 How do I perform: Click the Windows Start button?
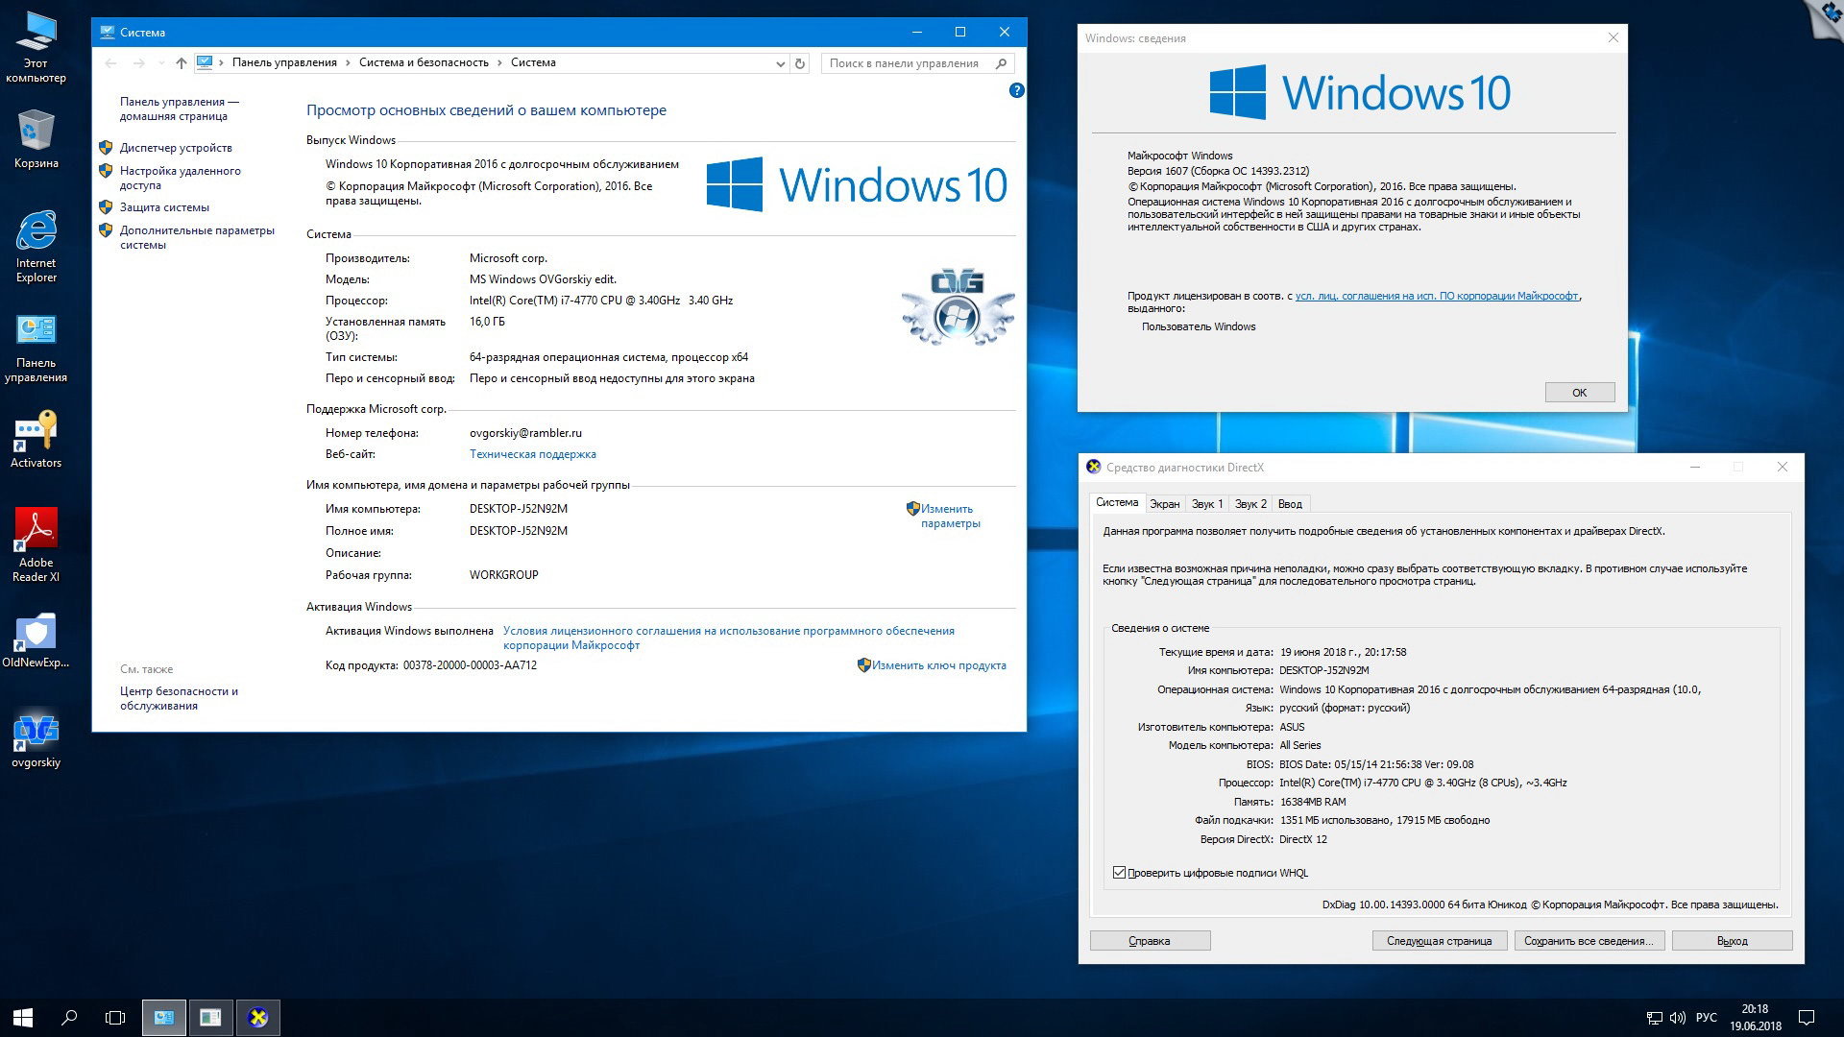tap(23, 1018)
